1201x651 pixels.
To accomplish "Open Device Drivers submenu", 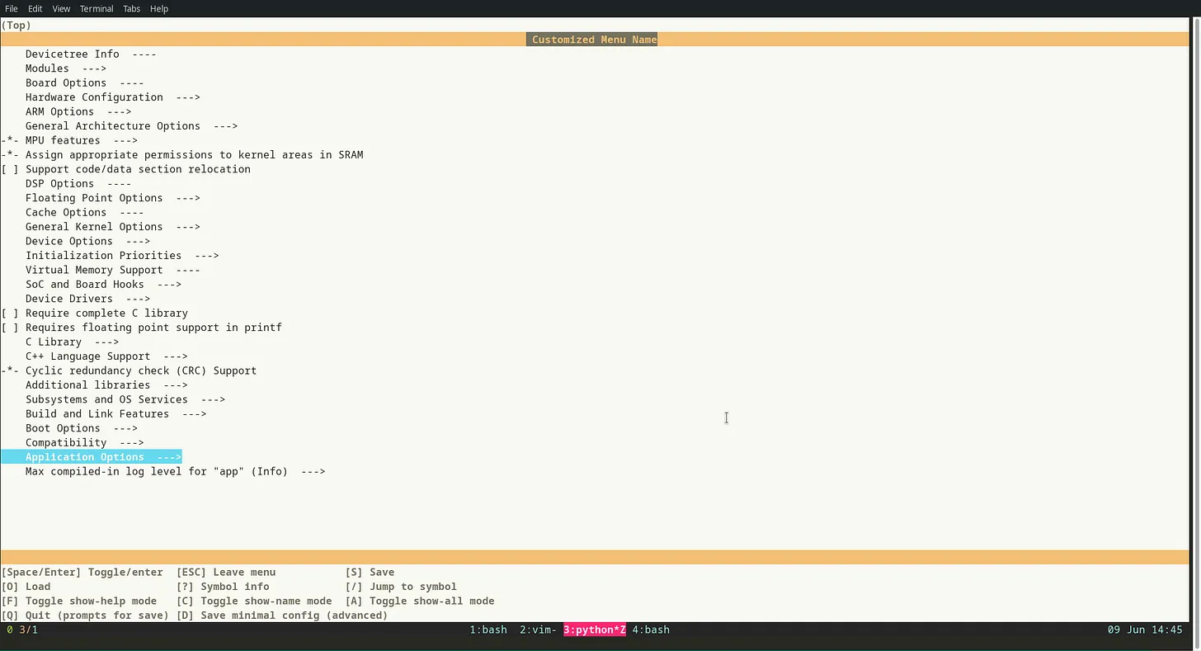I will click(x=87, y=299).
